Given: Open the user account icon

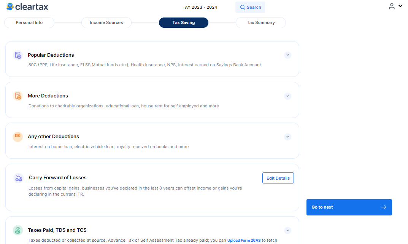Looking at the screenshot, I should point(392,6).
